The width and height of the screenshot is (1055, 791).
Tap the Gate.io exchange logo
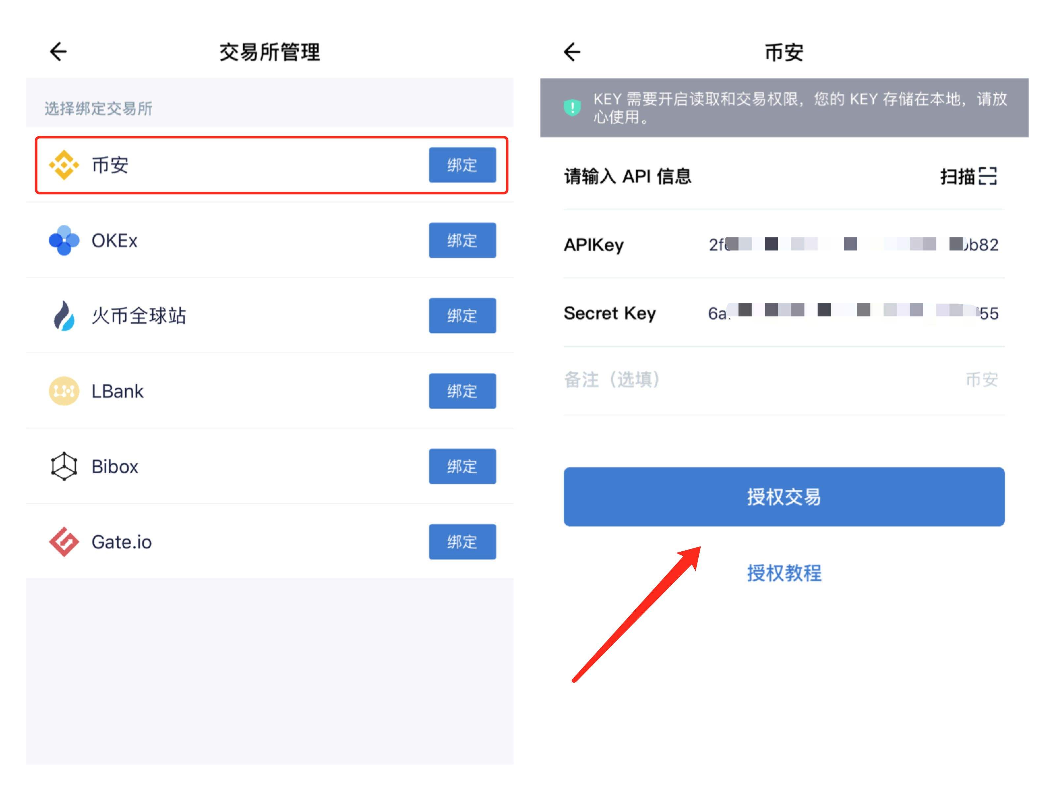[x=64, y=542]
